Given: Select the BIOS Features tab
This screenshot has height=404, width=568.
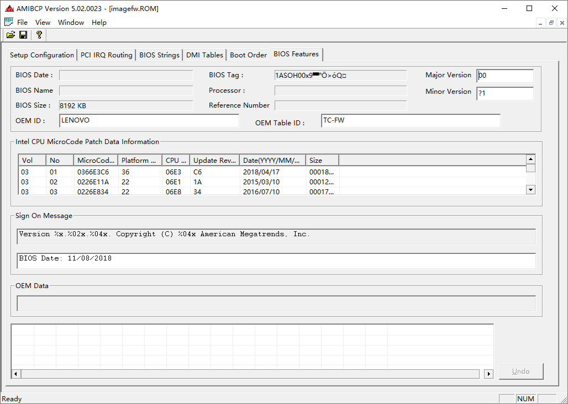Looking at the screenshot, I should click(x=296, y=54).
